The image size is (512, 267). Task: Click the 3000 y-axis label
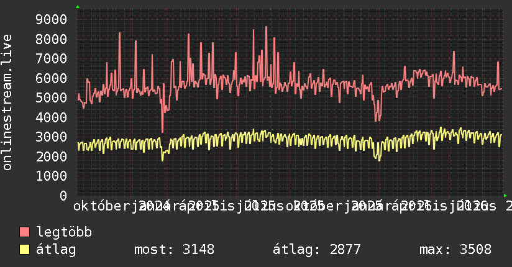[x=52, y=137]
